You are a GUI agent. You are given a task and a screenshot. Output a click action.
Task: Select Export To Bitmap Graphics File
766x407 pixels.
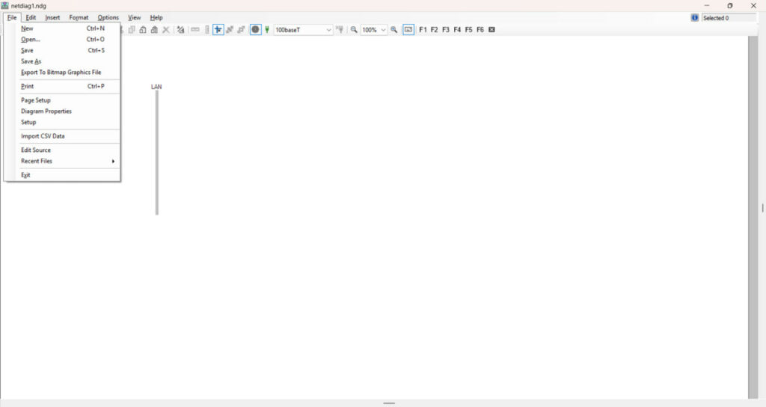coord(63,73)
